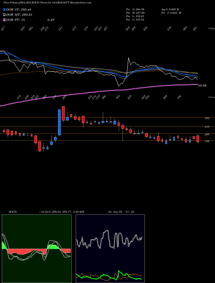Click the 205 price level label
215x283 pixels.
point(207,135)
